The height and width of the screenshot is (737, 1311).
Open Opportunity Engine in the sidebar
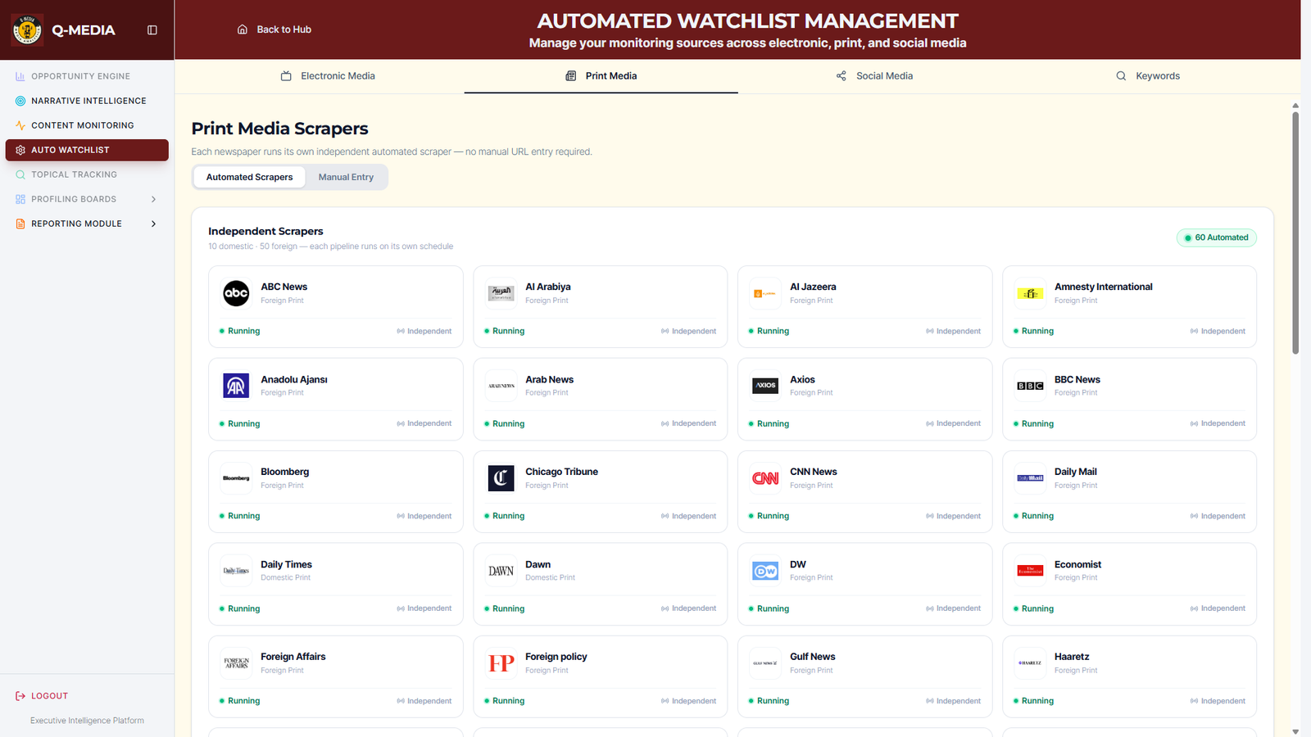pyautogui.click(x=87, y=76)
